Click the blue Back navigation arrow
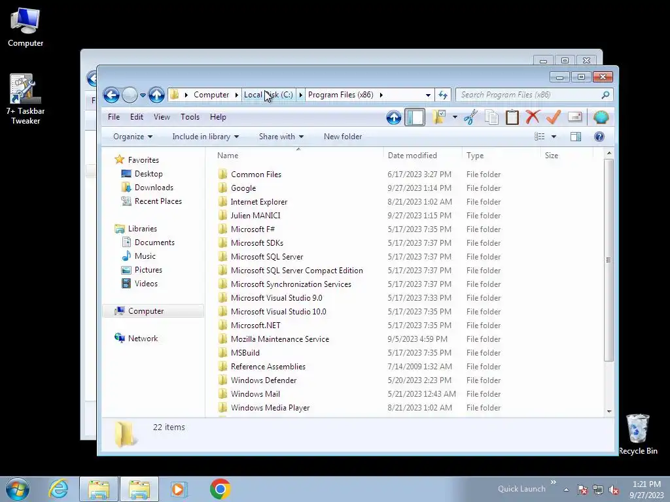670x502 pixels. [x=111, y=95]
